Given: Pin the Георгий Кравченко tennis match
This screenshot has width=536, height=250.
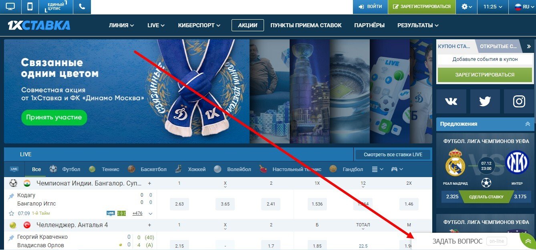Looking at the screenshot, I should [x=11, y=238].
